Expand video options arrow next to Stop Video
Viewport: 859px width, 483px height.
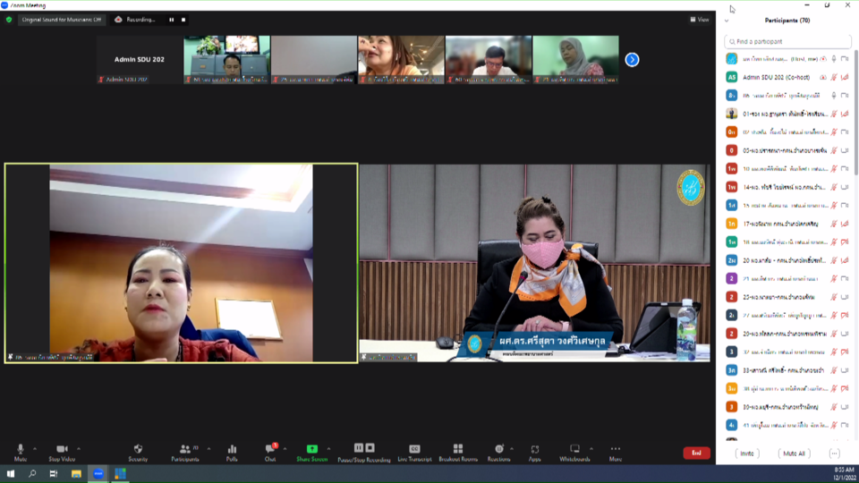coord(79,449)
